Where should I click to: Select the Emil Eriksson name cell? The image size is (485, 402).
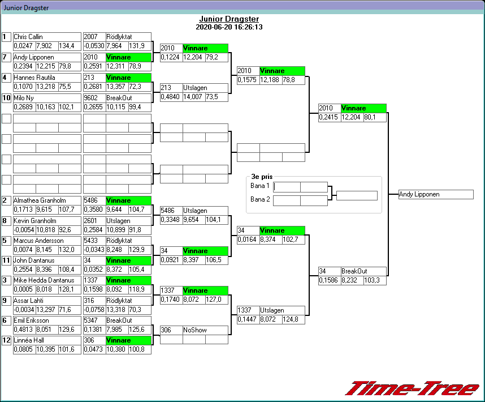47,320
